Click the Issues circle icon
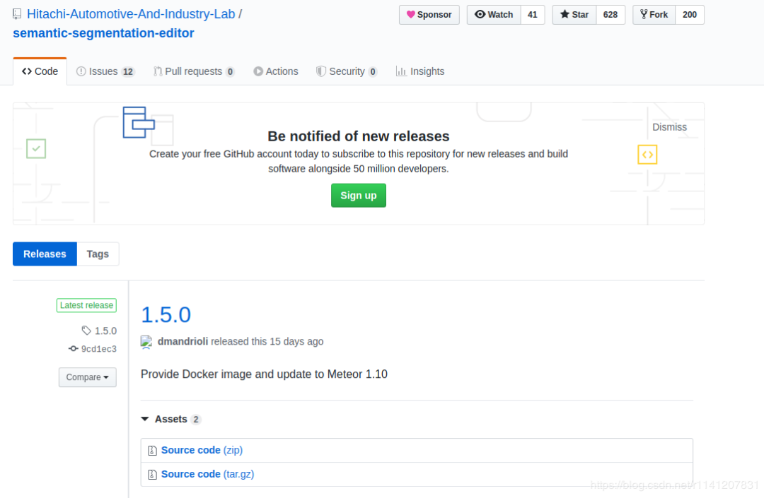 (81, 71)
